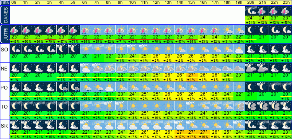Open the JUTRI day row tab
The height and width of the screenshot is (139, 292).
pos(5,34)
